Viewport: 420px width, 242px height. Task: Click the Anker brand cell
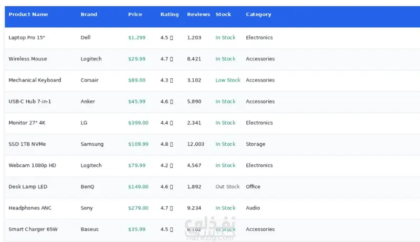88,102
